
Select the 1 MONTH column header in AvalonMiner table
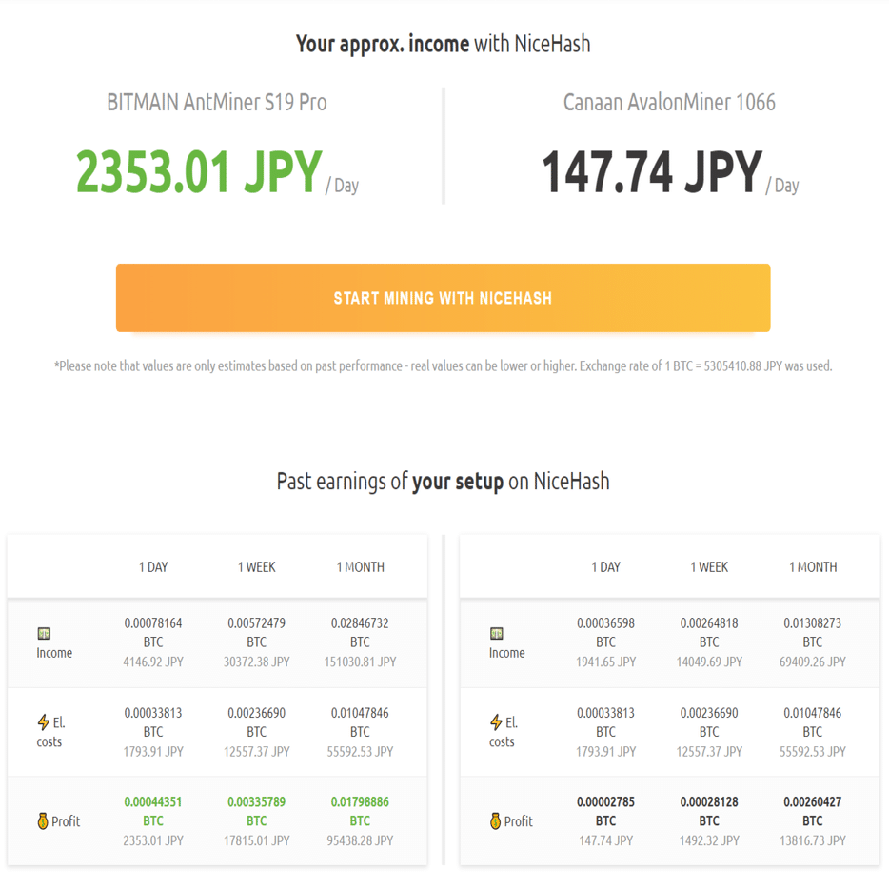tap(812, 565)
